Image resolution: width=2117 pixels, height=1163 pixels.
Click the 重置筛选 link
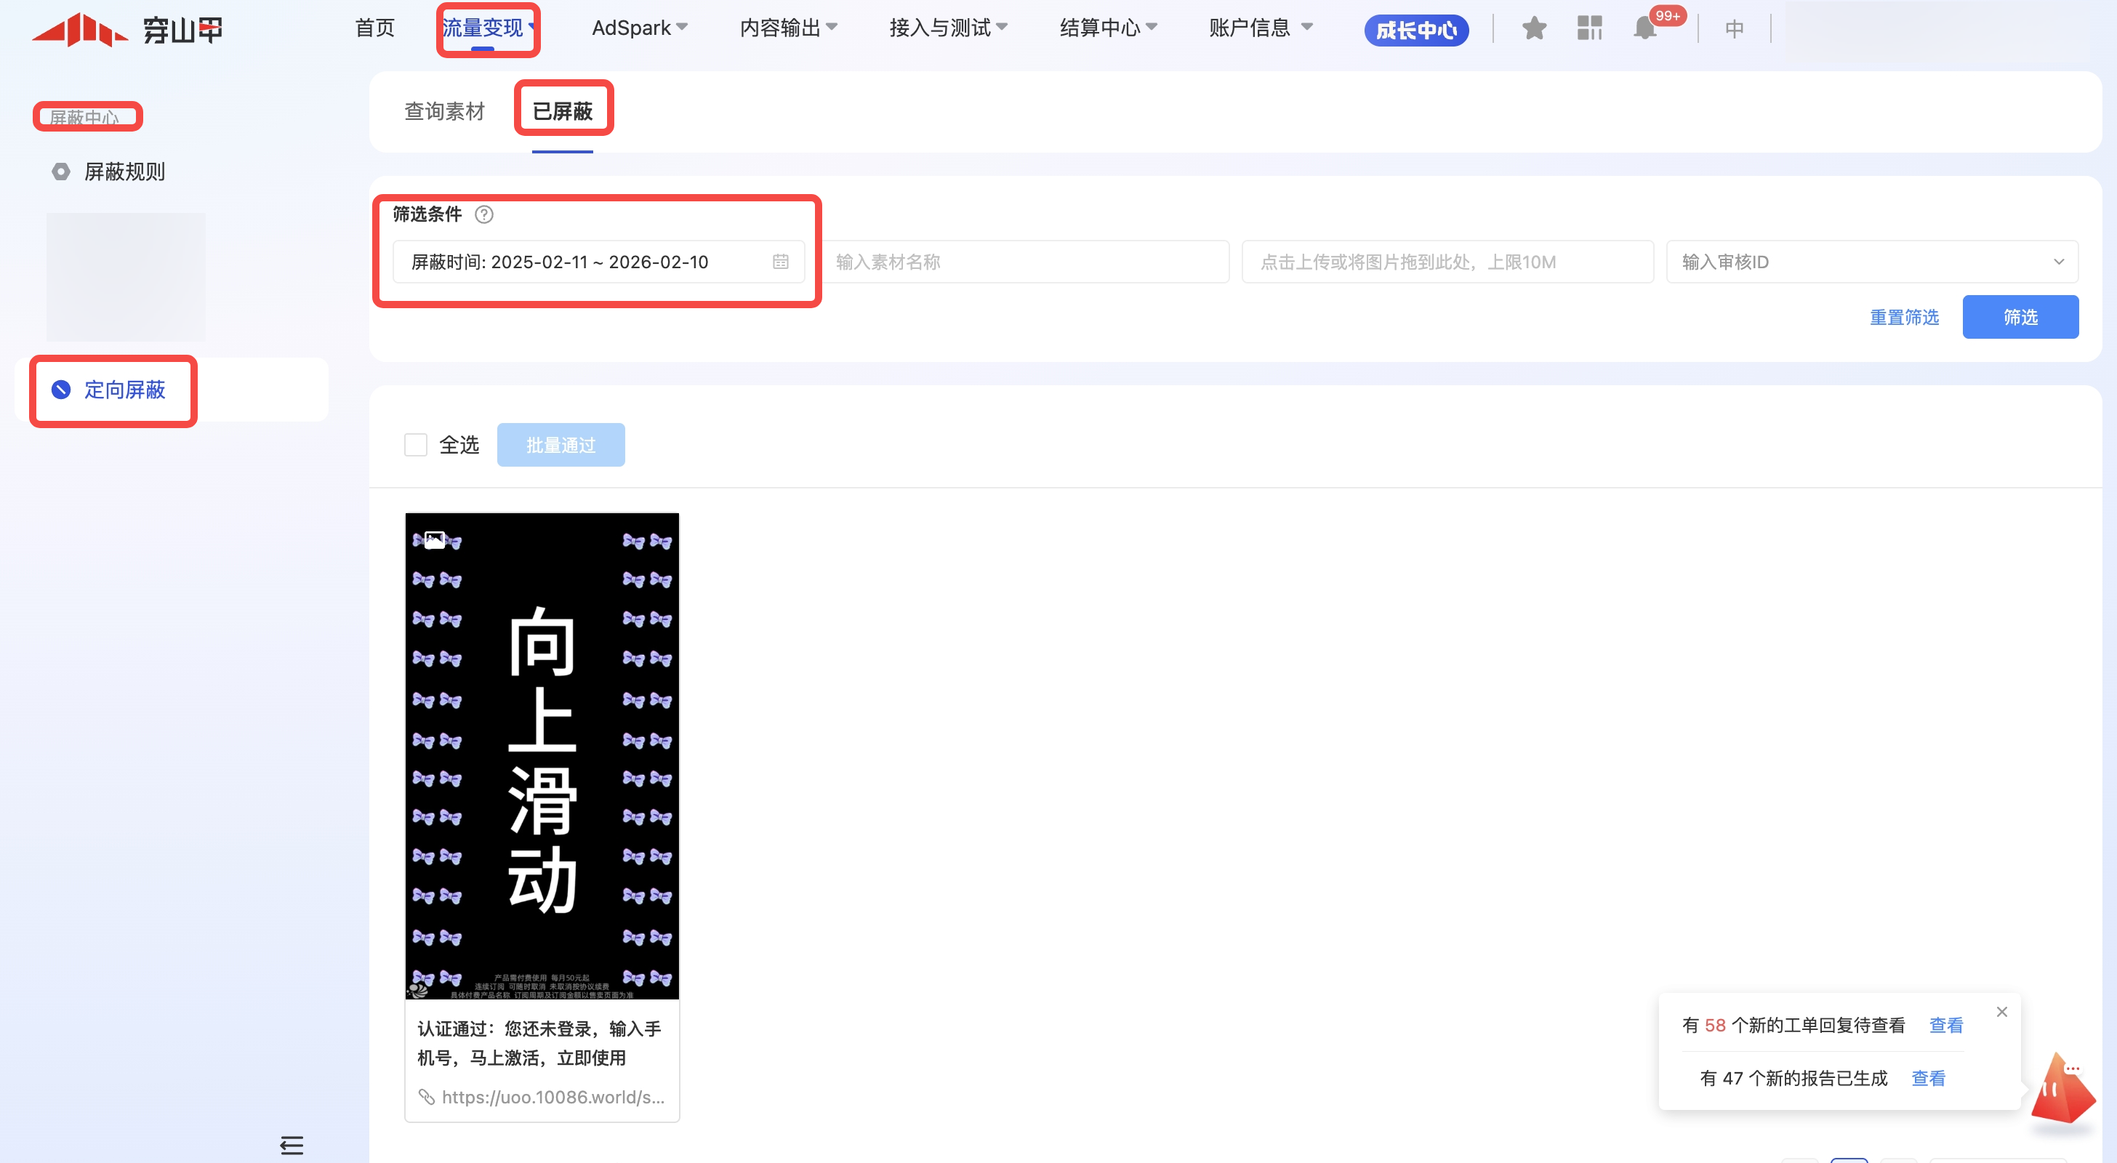[x=1903, y=317]
